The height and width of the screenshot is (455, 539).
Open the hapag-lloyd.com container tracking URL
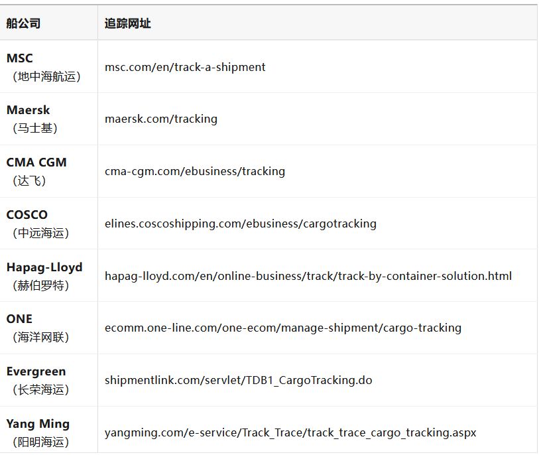pyautogui.click(x=308, y=276)
